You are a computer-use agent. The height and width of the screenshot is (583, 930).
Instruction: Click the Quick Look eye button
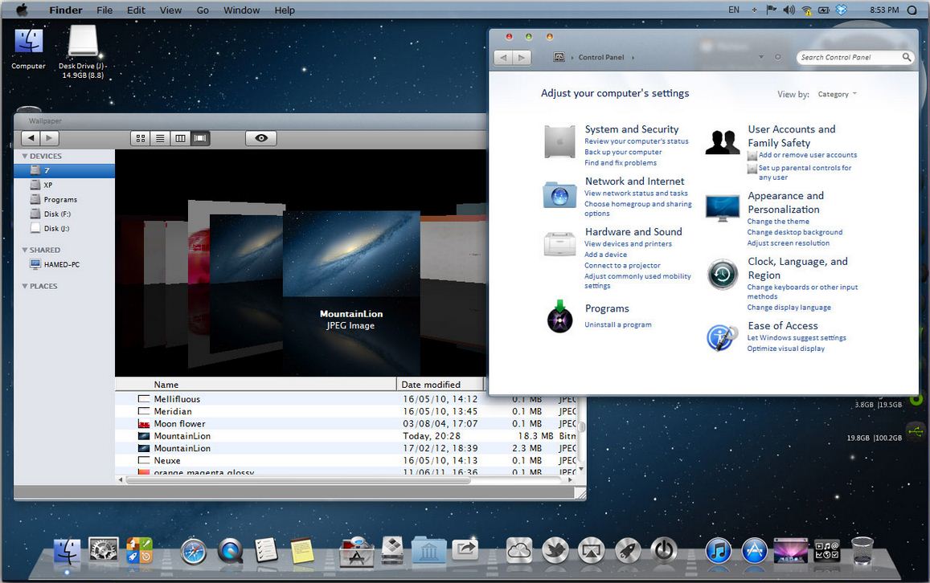261,138
